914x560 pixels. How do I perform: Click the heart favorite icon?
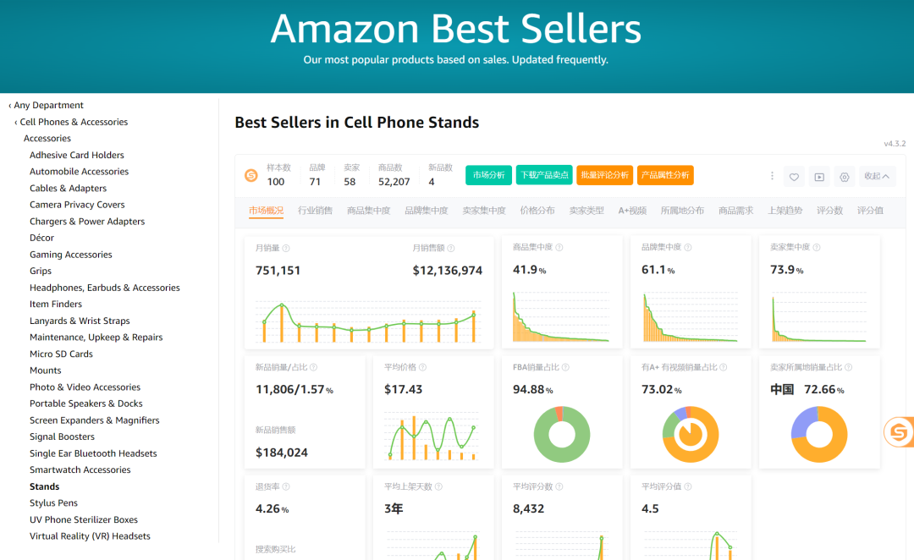coord(794,177)
